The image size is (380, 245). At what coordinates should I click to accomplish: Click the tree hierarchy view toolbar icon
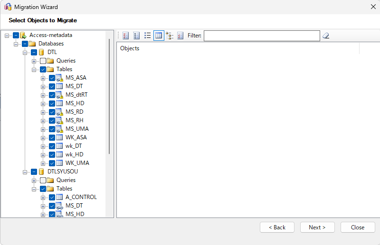point(170,36)
